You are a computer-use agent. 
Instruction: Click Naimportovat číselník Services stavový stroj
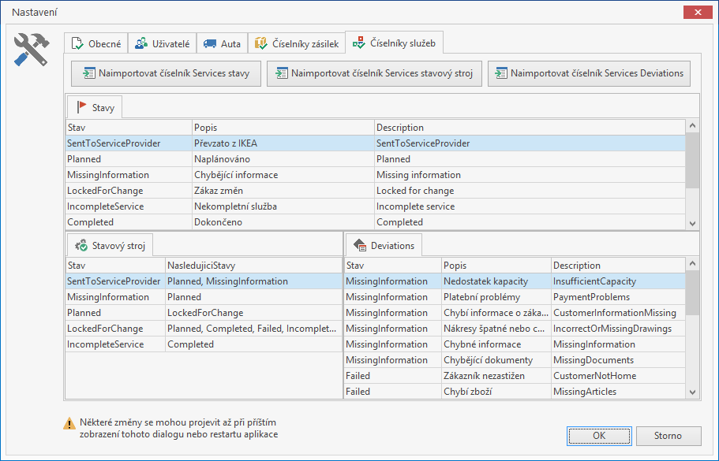point(373,74)
